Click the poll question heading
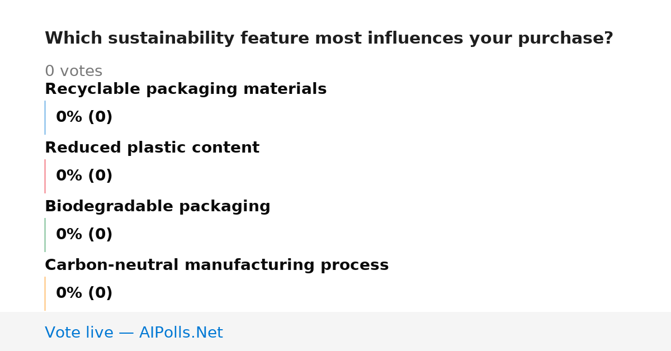 click(x=329, y=39)
